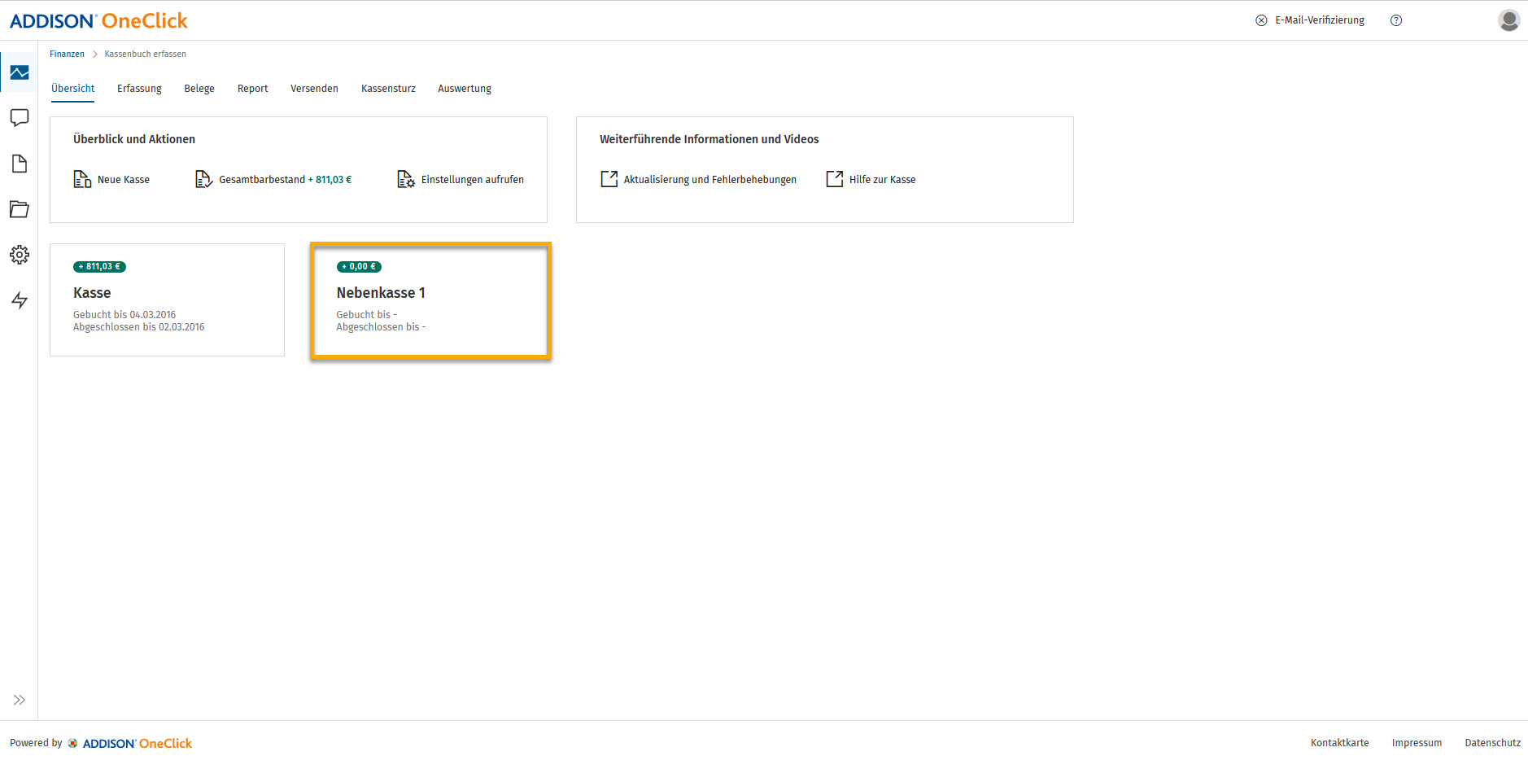Viewport: 1528px width, 765px height.
Task: Click E-Mail-Verifizierung in the header
Action: [1320, 20]
